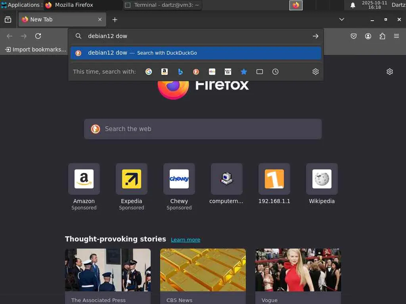
Task: Search this time with Bing
Action: [x=180, y=72]
